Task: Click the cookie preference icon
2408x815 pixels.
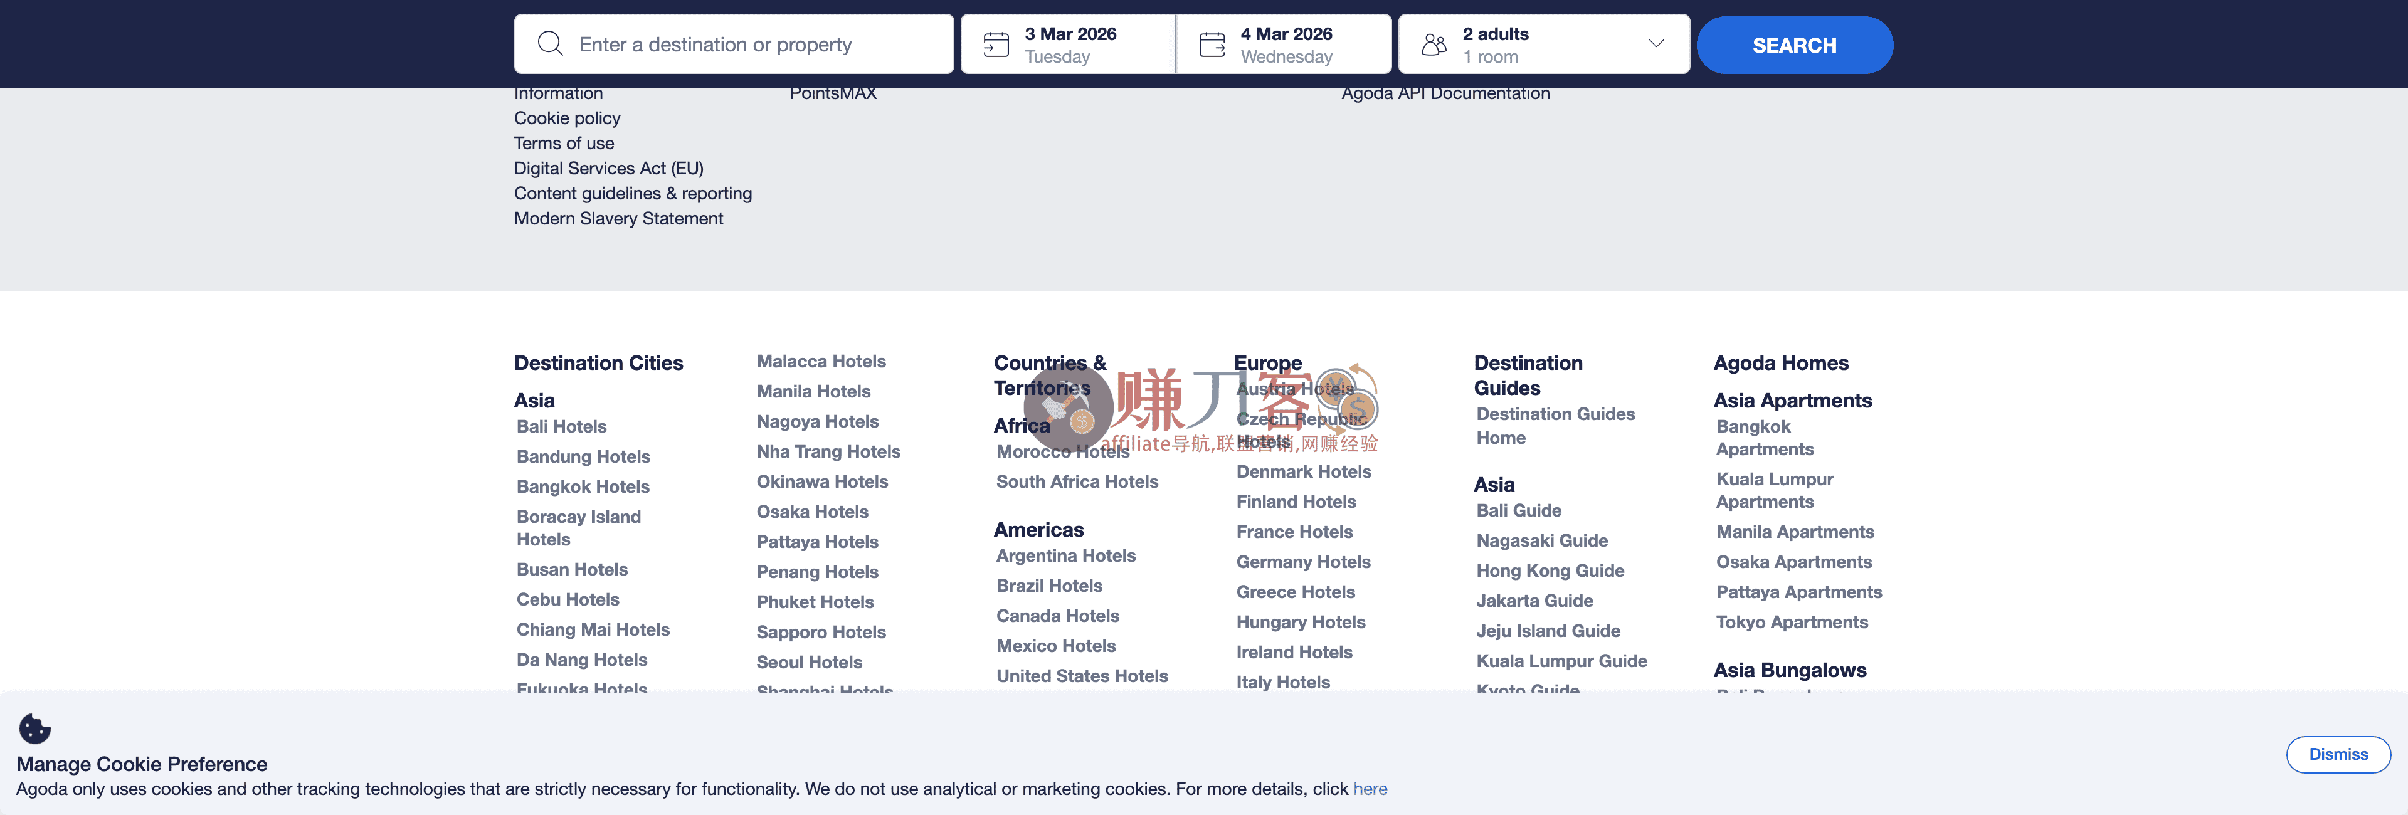Action: (x=34, y=728)
